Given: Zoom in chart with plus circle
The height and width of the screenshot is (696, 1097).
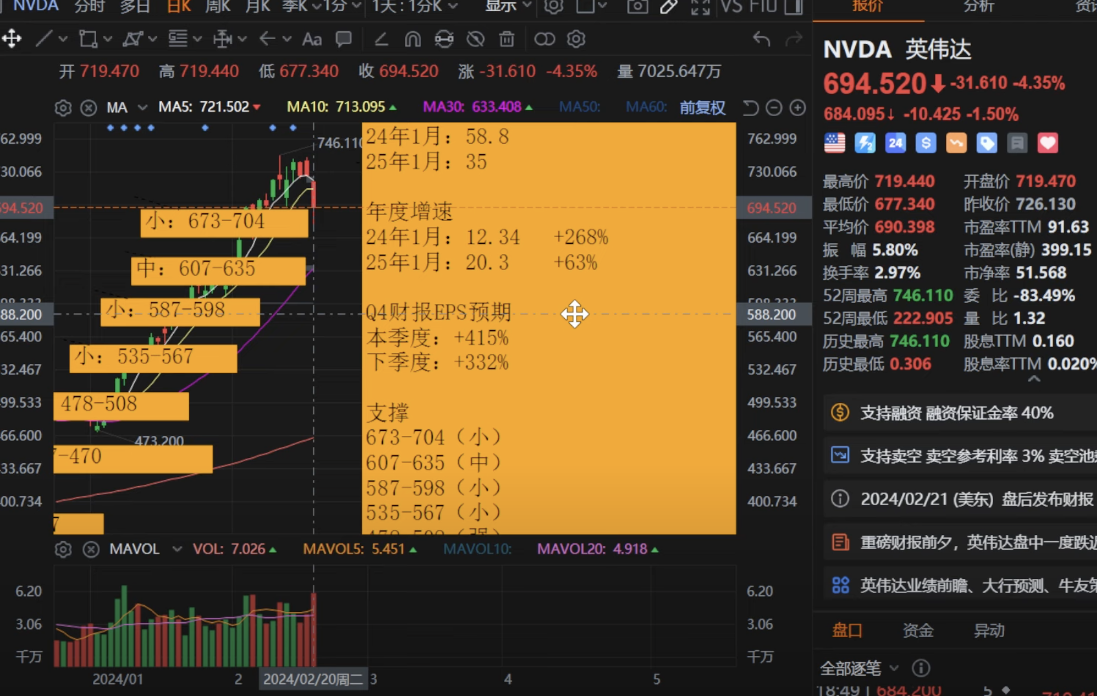Looking at the screenshot, I should click(797, 108).
